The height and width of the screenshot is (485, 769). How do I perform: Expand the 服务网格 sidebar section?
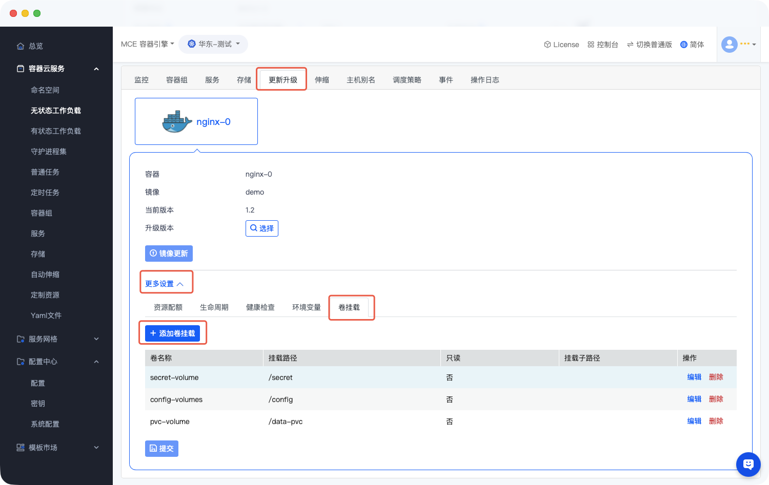96,339
